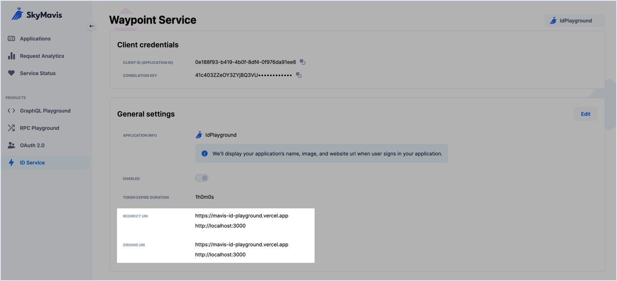Click the Applications sidebar icon
Image resolution: width=617 pixels, height=281 pixels.
(x=12, y=38)
